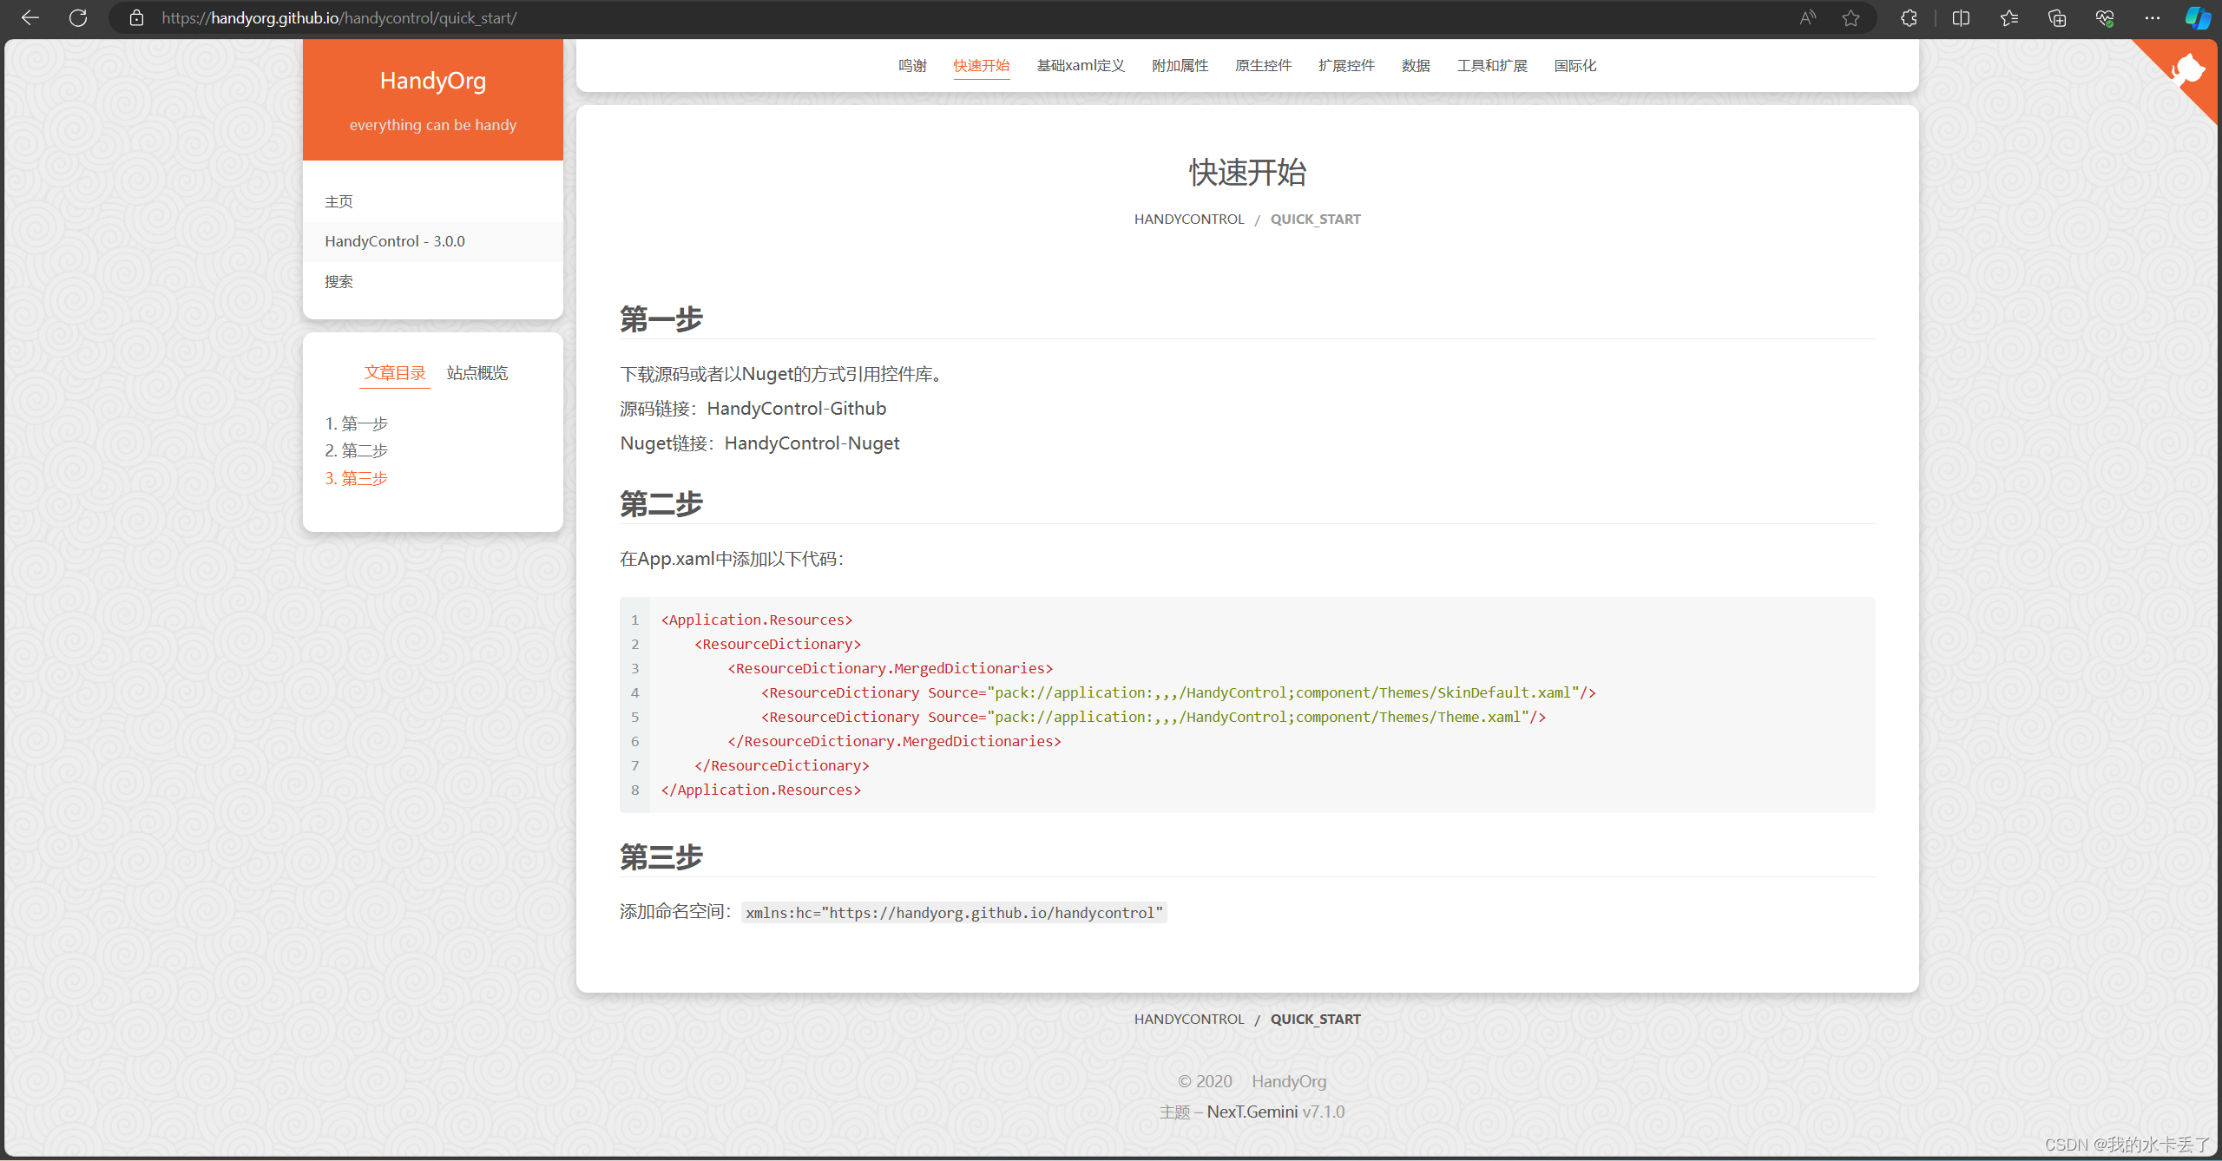The width and height of the screenshot is (2222, 1161).
Task: Switch to 站点概览 sidebar tab
Action: click(x=477, y=373)
